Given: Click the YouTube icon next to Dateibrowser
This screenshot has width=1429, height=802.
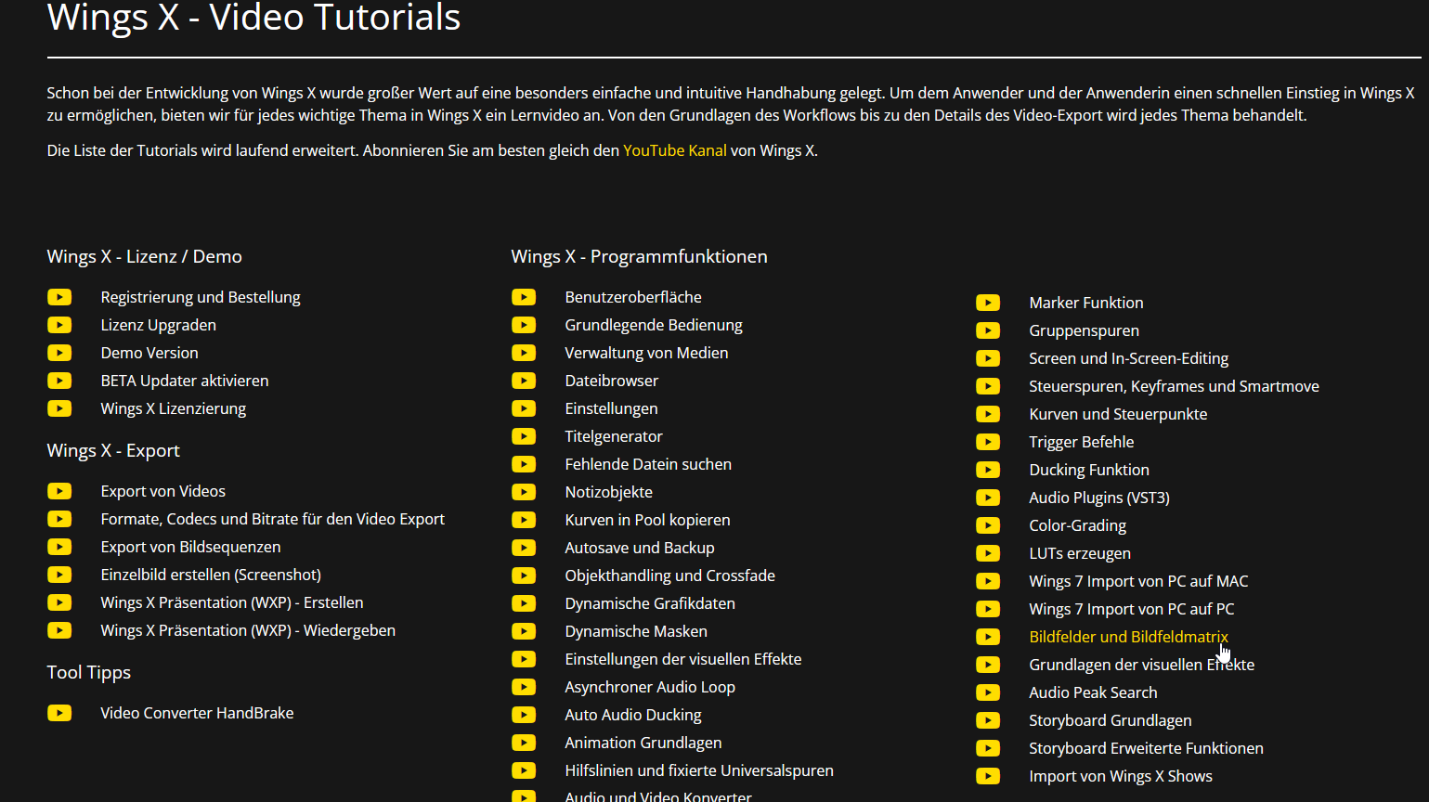Looking at the screenshot, I should pyautogui.click(x=524, y=381).
